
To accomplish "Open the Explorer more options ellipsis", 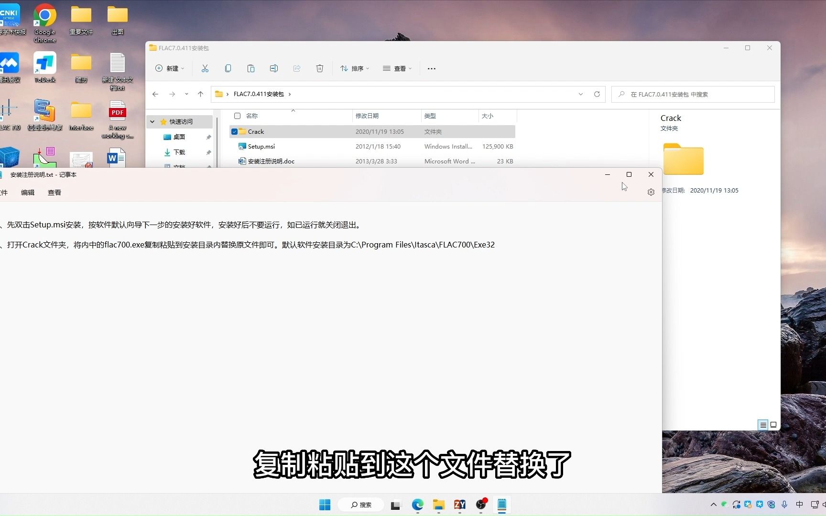I will click(x=432, y=68).
